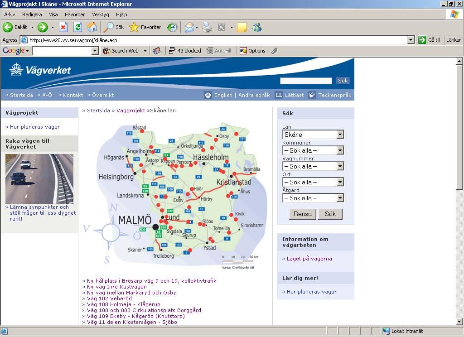Click the vertical scrollbar down arrow
The height and width of the screenshot is (337, 464).
tap(459, 321)
